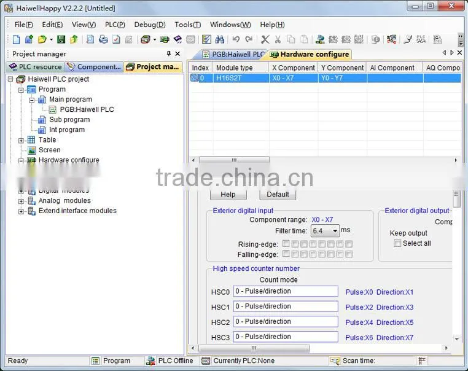Click the red network diagram toolbar icon
This screenshot has height=371, width=468.
click(391, 39)
